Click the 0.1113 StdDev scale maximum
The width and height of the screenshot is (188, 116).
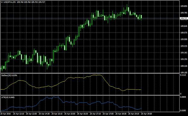(x=183, y=75)
